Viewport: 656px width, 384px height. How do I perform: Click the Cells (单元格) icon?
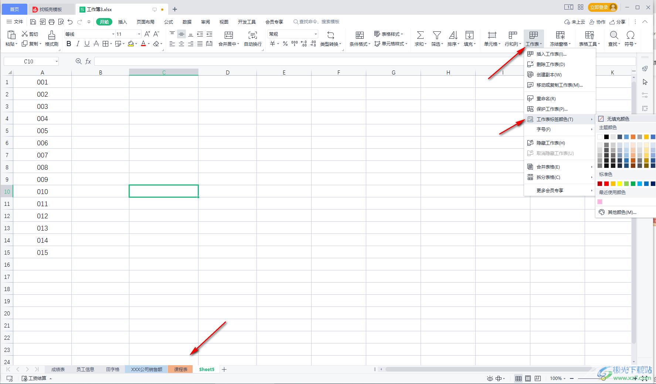click(x=492, y=35)
